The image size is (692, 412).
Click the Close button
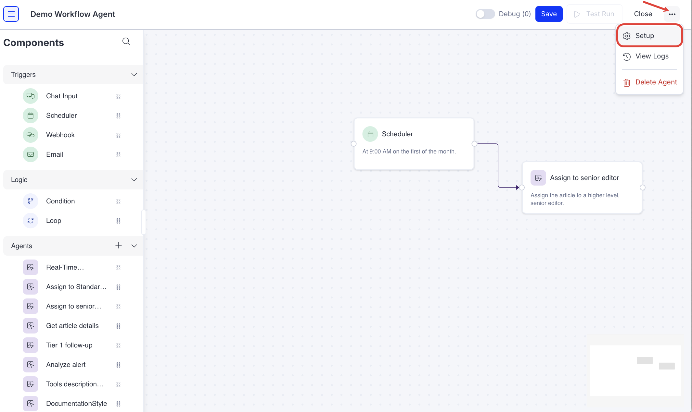(643, 14)
